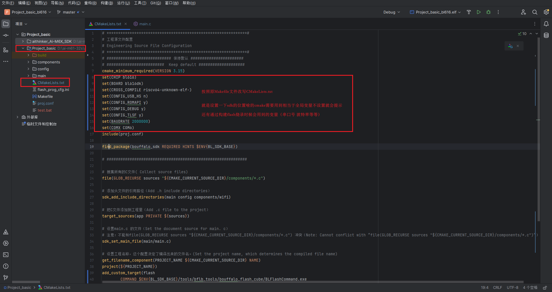Start debugging with the bug icon

[x=488, y=12]
